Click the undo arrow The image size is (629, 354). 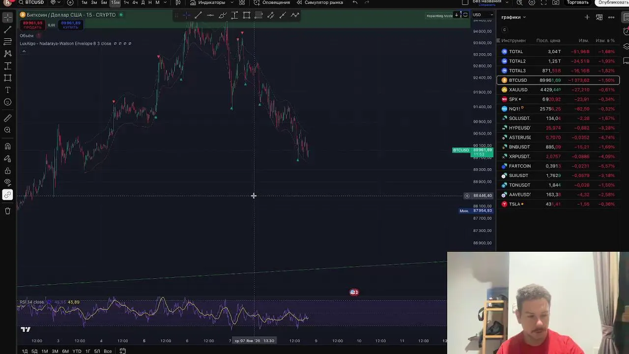pyautogui.click(x=355, y=2)
